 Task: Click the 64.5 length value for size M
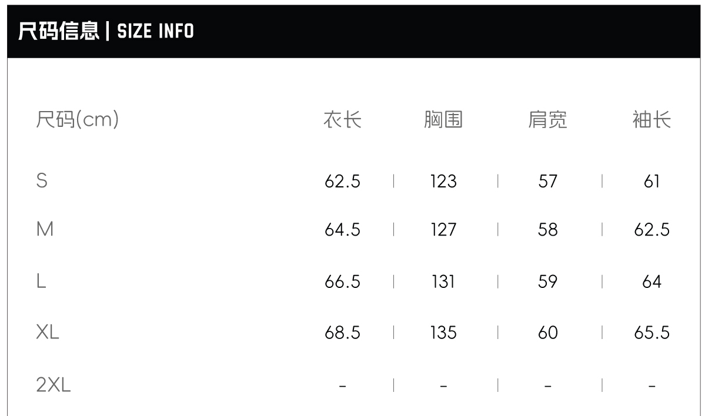coord(342,229)
